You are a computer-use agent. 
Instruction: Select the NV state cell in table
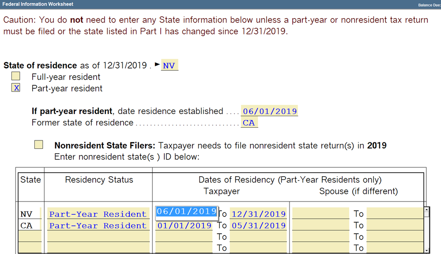29,214
